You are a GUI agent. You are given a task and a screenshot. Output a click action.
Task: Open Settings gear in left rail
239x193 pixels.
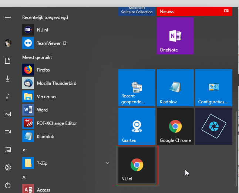click(8, 167)
